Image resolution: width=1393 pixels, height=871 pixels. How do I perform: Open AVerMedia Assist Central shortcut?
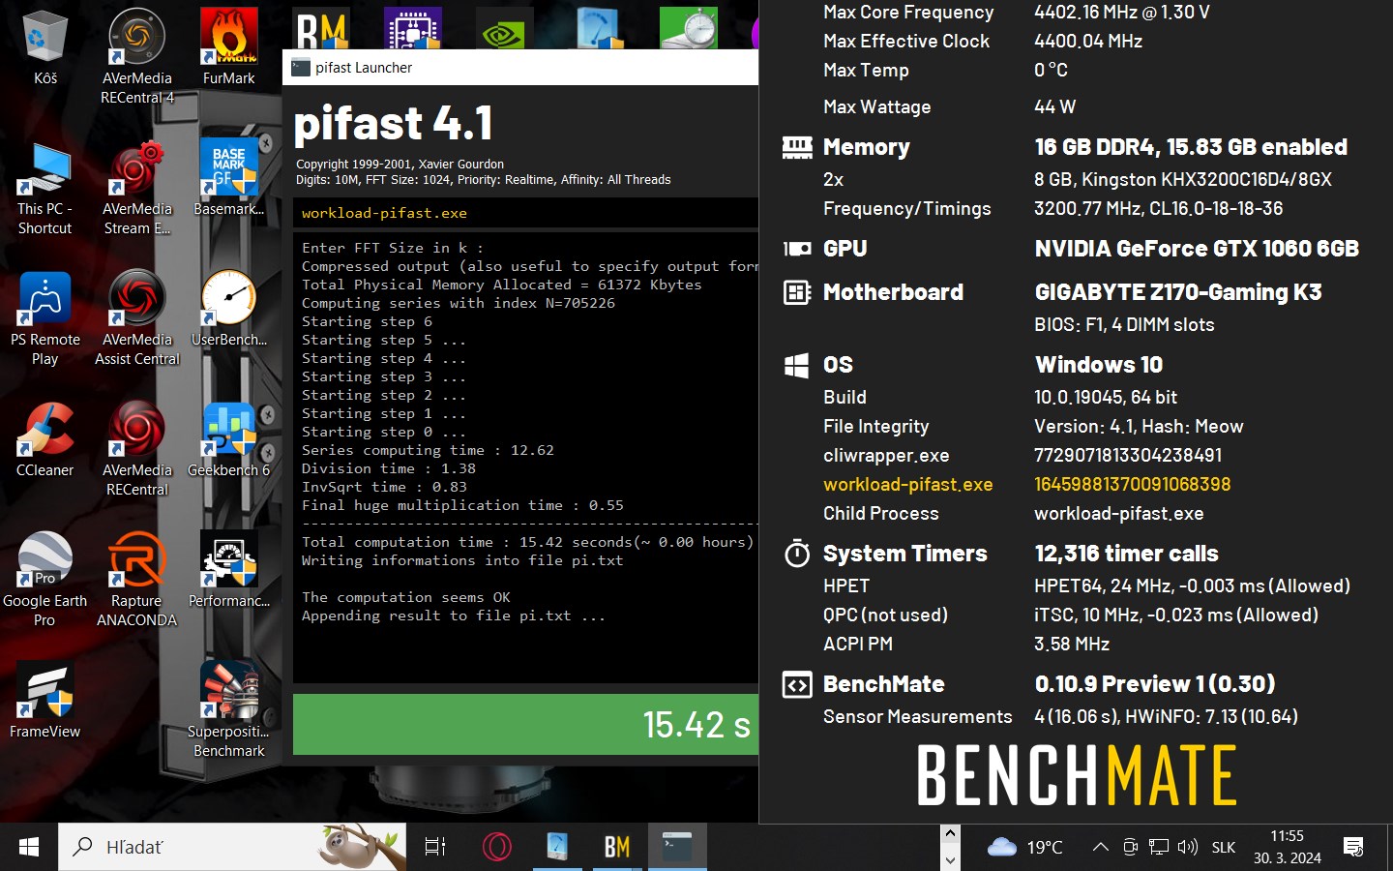[x=136, y=319]
